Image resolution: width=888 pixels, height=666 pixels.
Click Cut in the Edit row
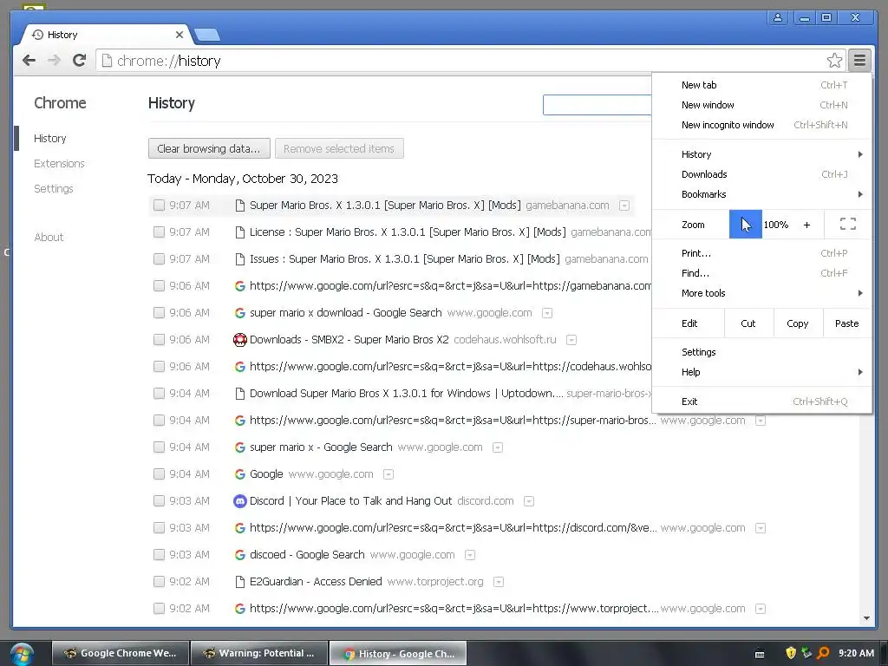point(748,323)
